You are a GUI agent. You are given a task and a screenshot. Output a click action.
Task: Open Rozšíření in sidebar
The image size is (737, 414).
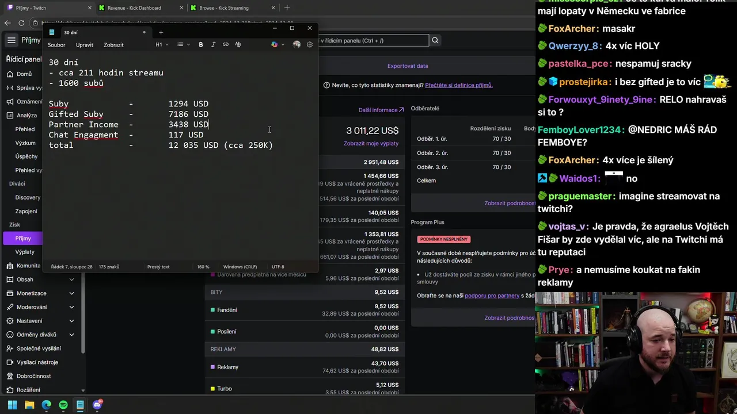coord(28,390)
